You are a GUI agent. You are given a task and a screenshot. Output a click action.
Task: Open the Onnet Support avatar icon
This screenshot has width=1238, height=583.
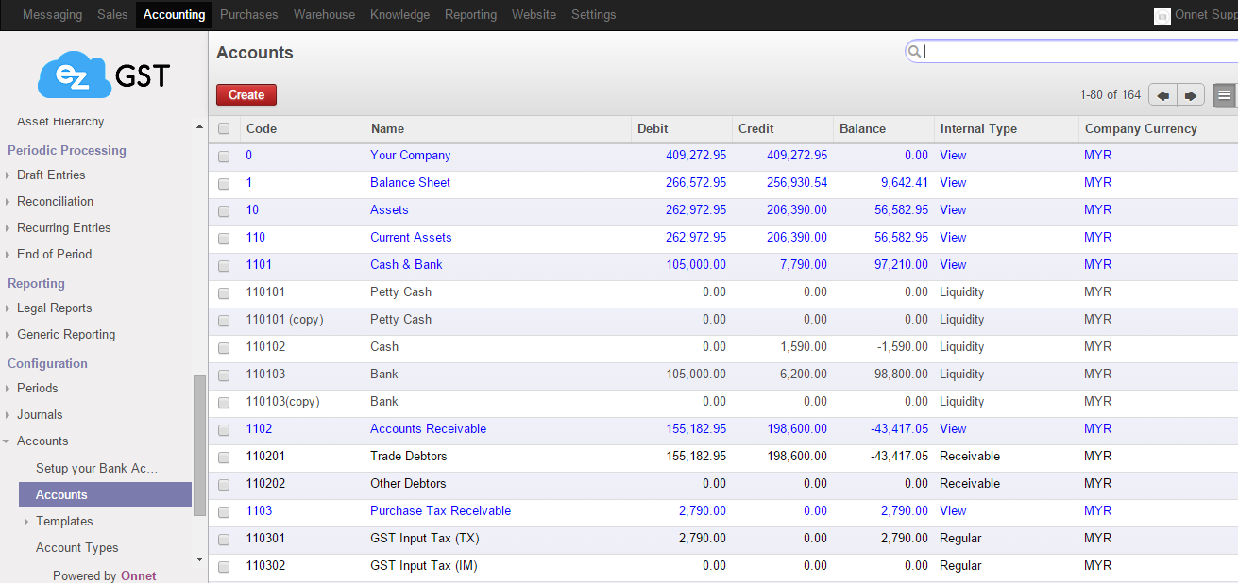click(1162, 16)
